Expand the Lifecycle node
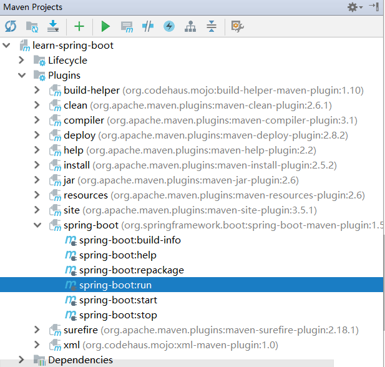This screenshot has height=367, width=385. [22, 60]
